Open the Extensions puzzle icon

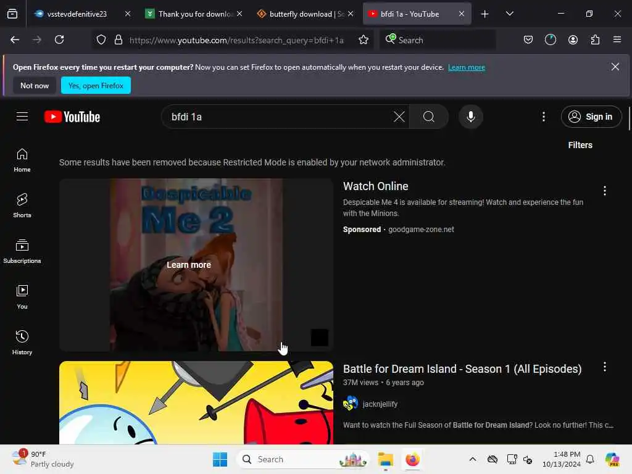tap(595, 39)
